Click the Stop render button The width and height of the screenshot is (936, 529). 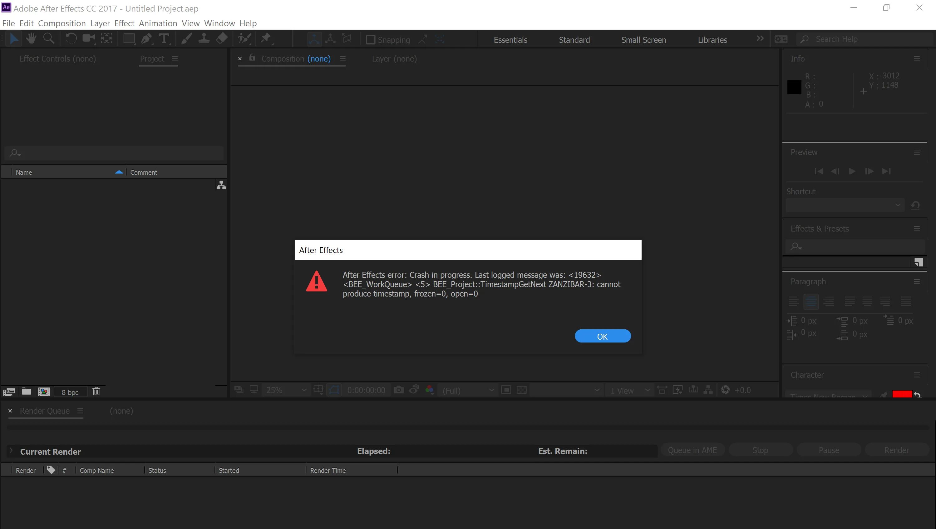[760, 450]
